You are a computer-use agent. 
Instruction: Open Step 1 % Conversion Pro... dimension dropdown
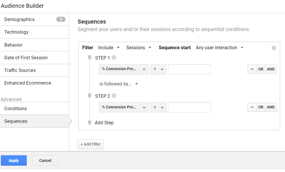[124, 69]
